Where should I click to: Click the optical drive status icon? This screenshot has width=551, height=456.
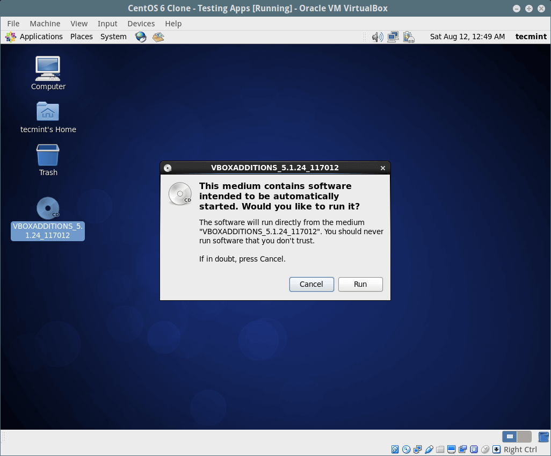tap(407, 450)
